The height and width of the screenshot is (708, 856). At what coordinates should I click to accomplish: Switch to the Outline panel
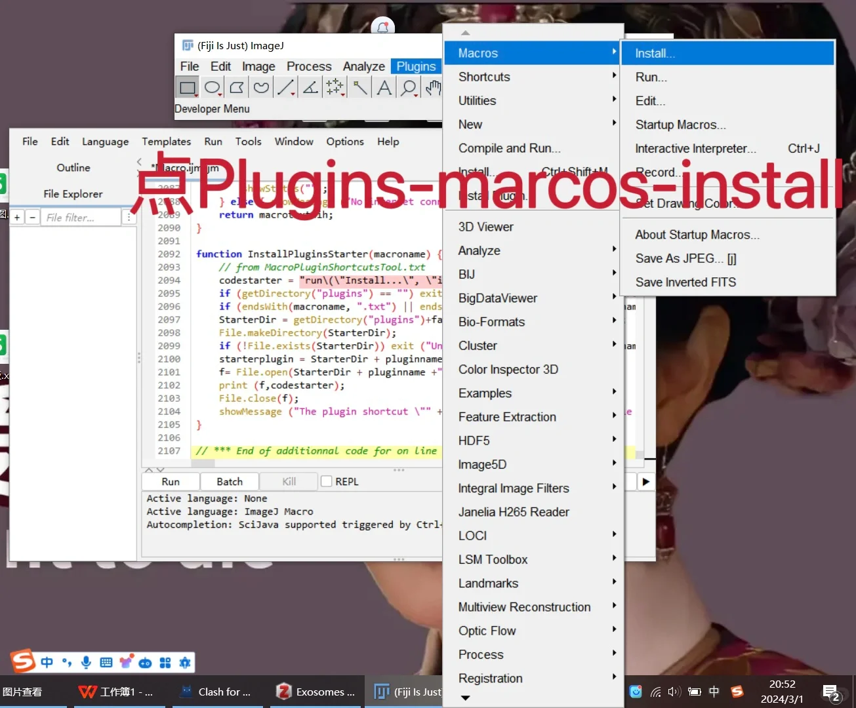click(73, 168)
